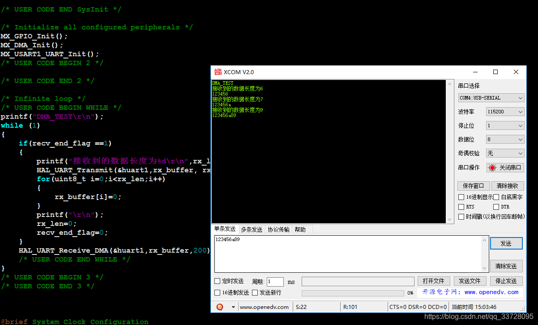The width and height of the screenshot is (538, 325).
Task: Click the CTS=0 DSR=0 DCD=0 status
Action: coord(418,307)
